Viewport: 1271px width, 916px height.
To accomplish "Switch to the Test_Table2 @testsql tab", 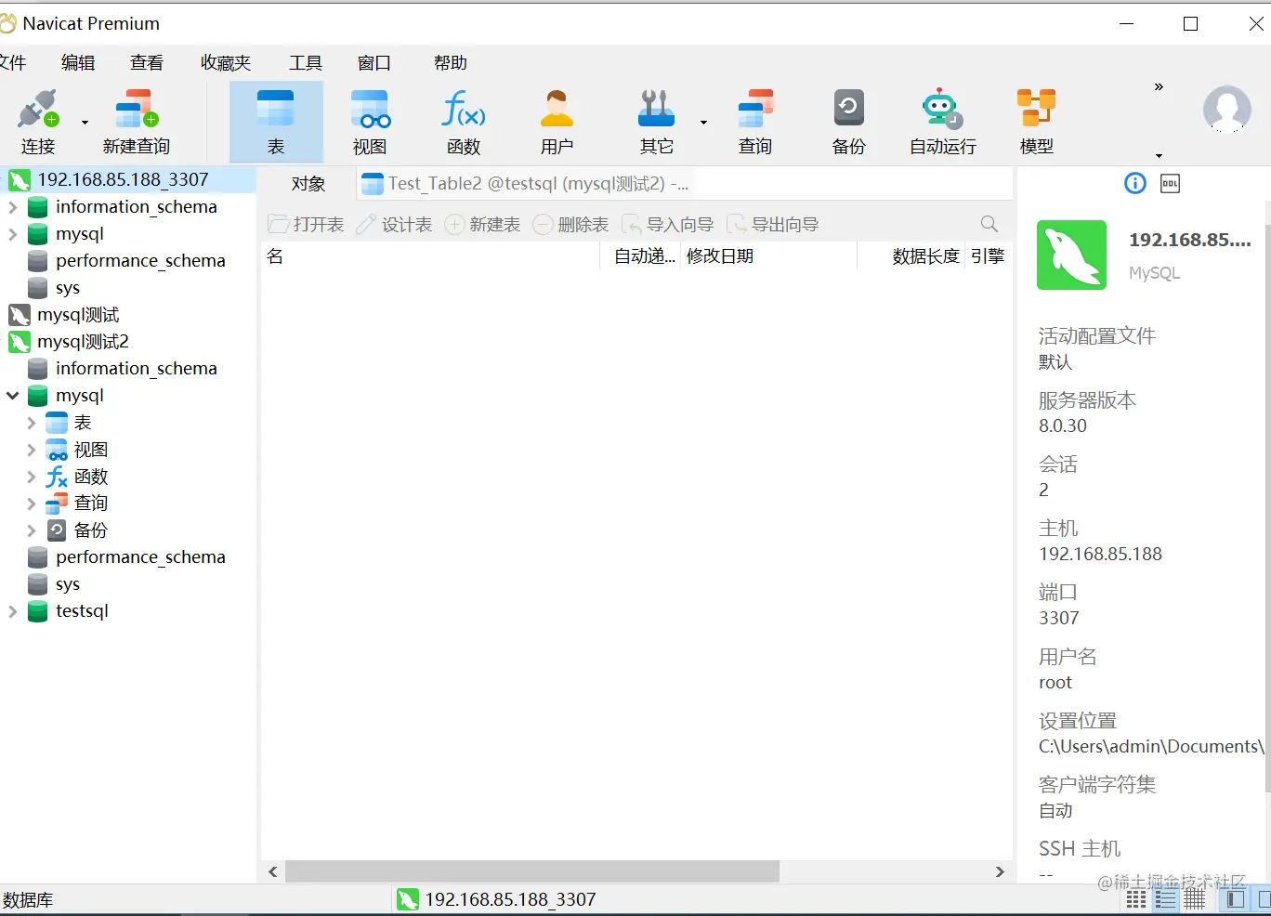I will click(525, 184).
